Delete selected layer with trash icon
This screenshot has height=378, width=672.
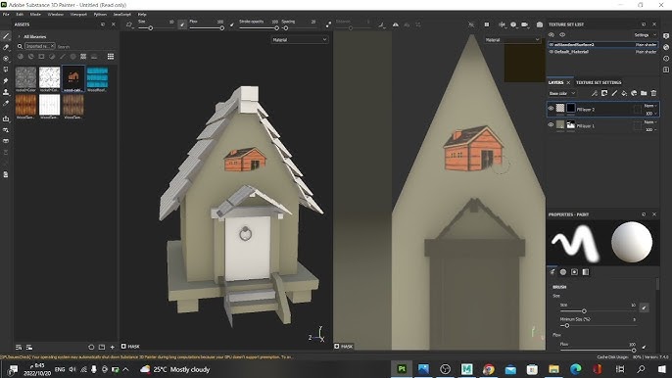tap(653, 93)
